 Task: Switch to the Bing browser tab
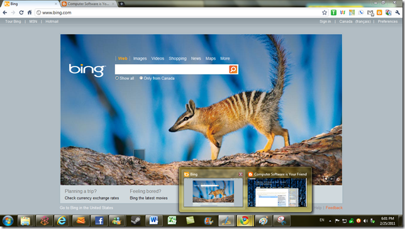(30, 4)
